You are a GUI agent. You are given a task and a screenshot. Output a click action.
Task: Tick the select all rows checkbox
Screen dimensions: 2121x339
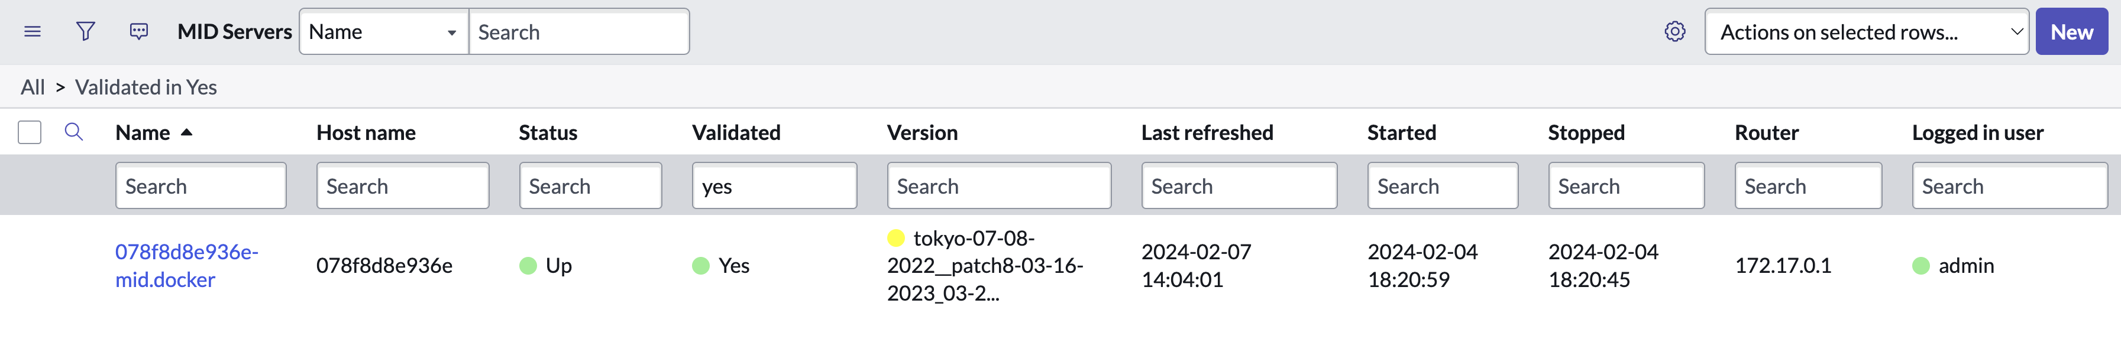click(x=30, y=132)
